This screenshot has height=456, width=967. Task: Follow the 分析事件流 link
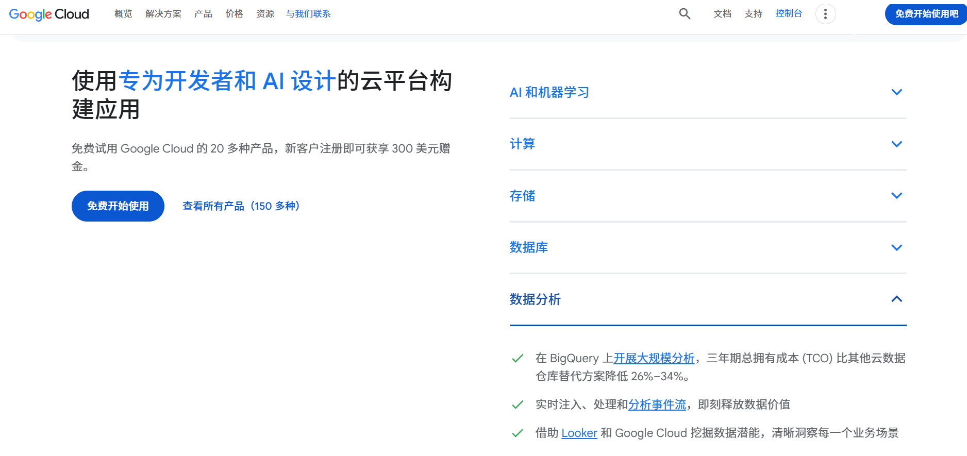point(657,405)
